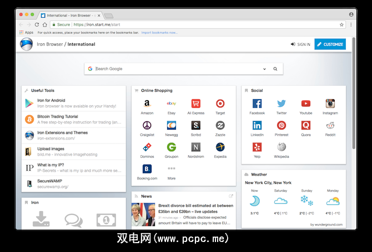This screenshot has height=252, width=372.
Task: Open the Ebay shortcut icon
Action: (172, 104)
